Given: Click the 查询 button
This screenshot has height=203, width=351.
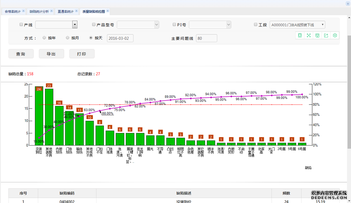Looking at the screenshot, I should [x=21, y=54].
